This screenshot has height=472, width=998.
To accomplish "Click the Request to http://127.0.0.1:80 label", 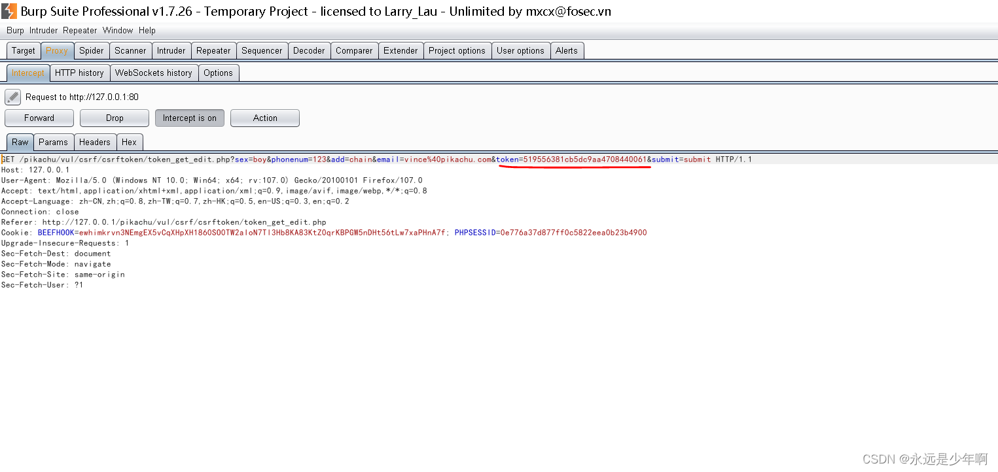I will point(82,97).
